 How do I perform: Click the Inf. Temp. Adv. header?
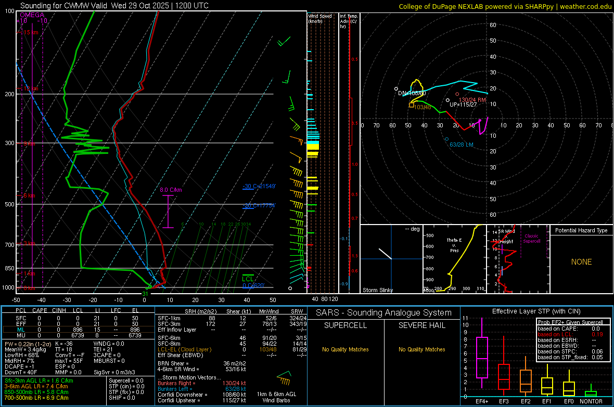pos(349,21)
